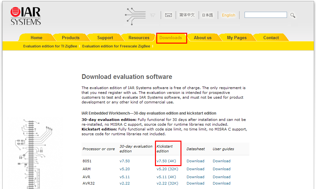Download AVR32 Kickstart v2.22 (32K)
This screenshot has width=316, height=189.
(167, 183)
